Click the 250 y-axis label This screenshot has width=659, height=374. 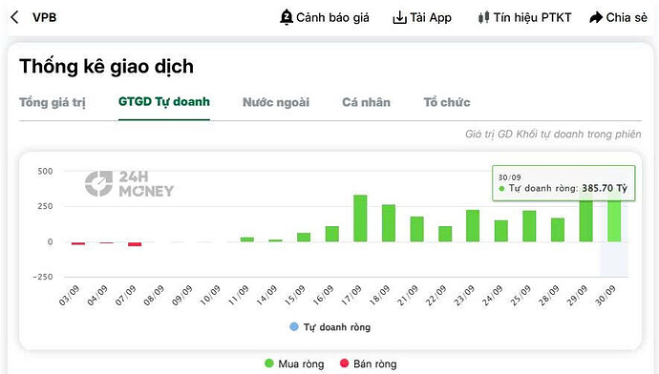click(45, 206)
